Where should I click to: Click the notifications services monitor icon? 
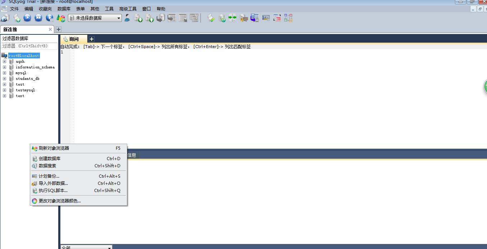255,18
